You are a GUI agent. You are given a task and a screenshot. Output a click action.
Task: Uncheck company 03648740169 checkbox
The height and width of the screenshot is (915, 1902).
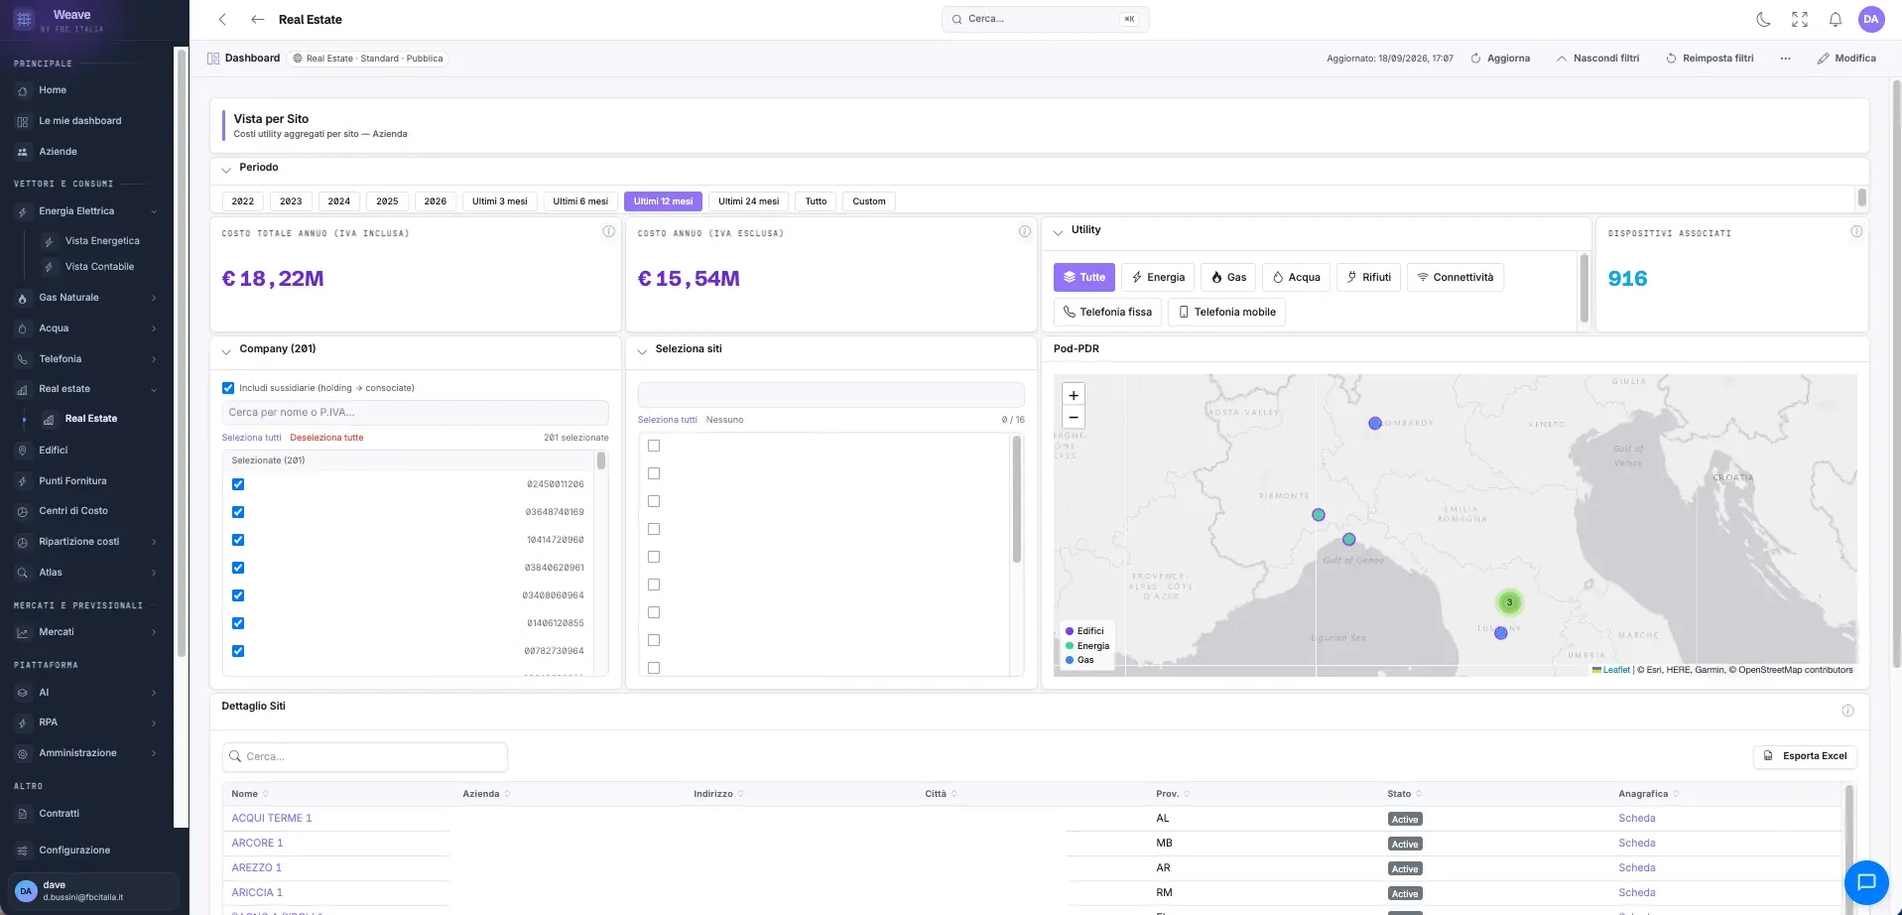[238, 512]
